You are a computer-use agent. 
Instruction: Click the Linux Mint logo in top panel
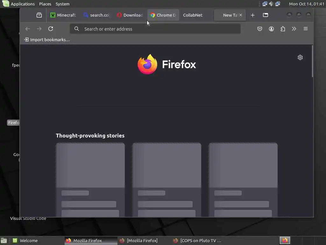click(6, 4)
